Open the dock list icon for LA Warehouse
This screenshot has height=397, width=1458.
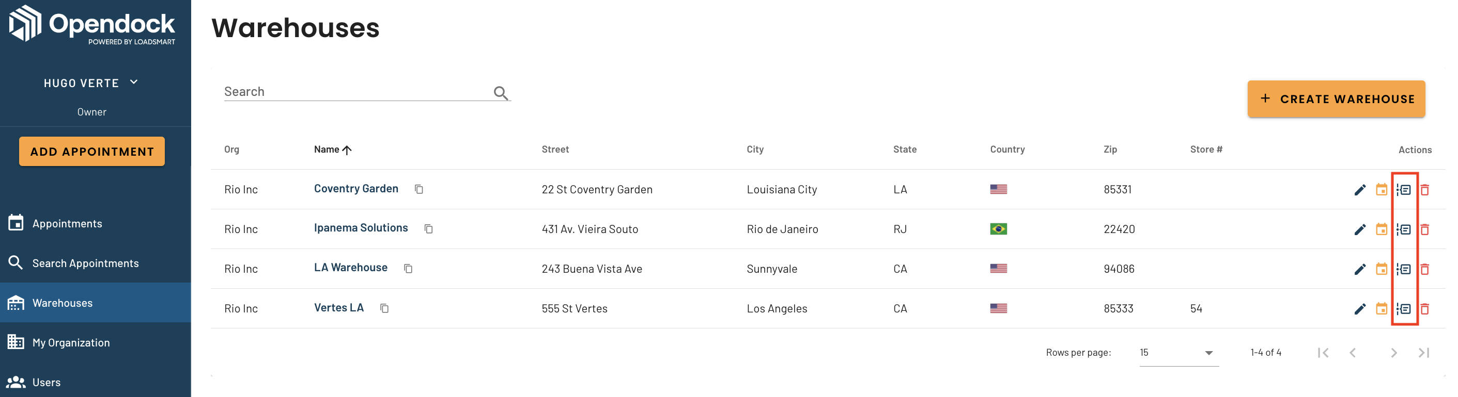[1404, 269]
